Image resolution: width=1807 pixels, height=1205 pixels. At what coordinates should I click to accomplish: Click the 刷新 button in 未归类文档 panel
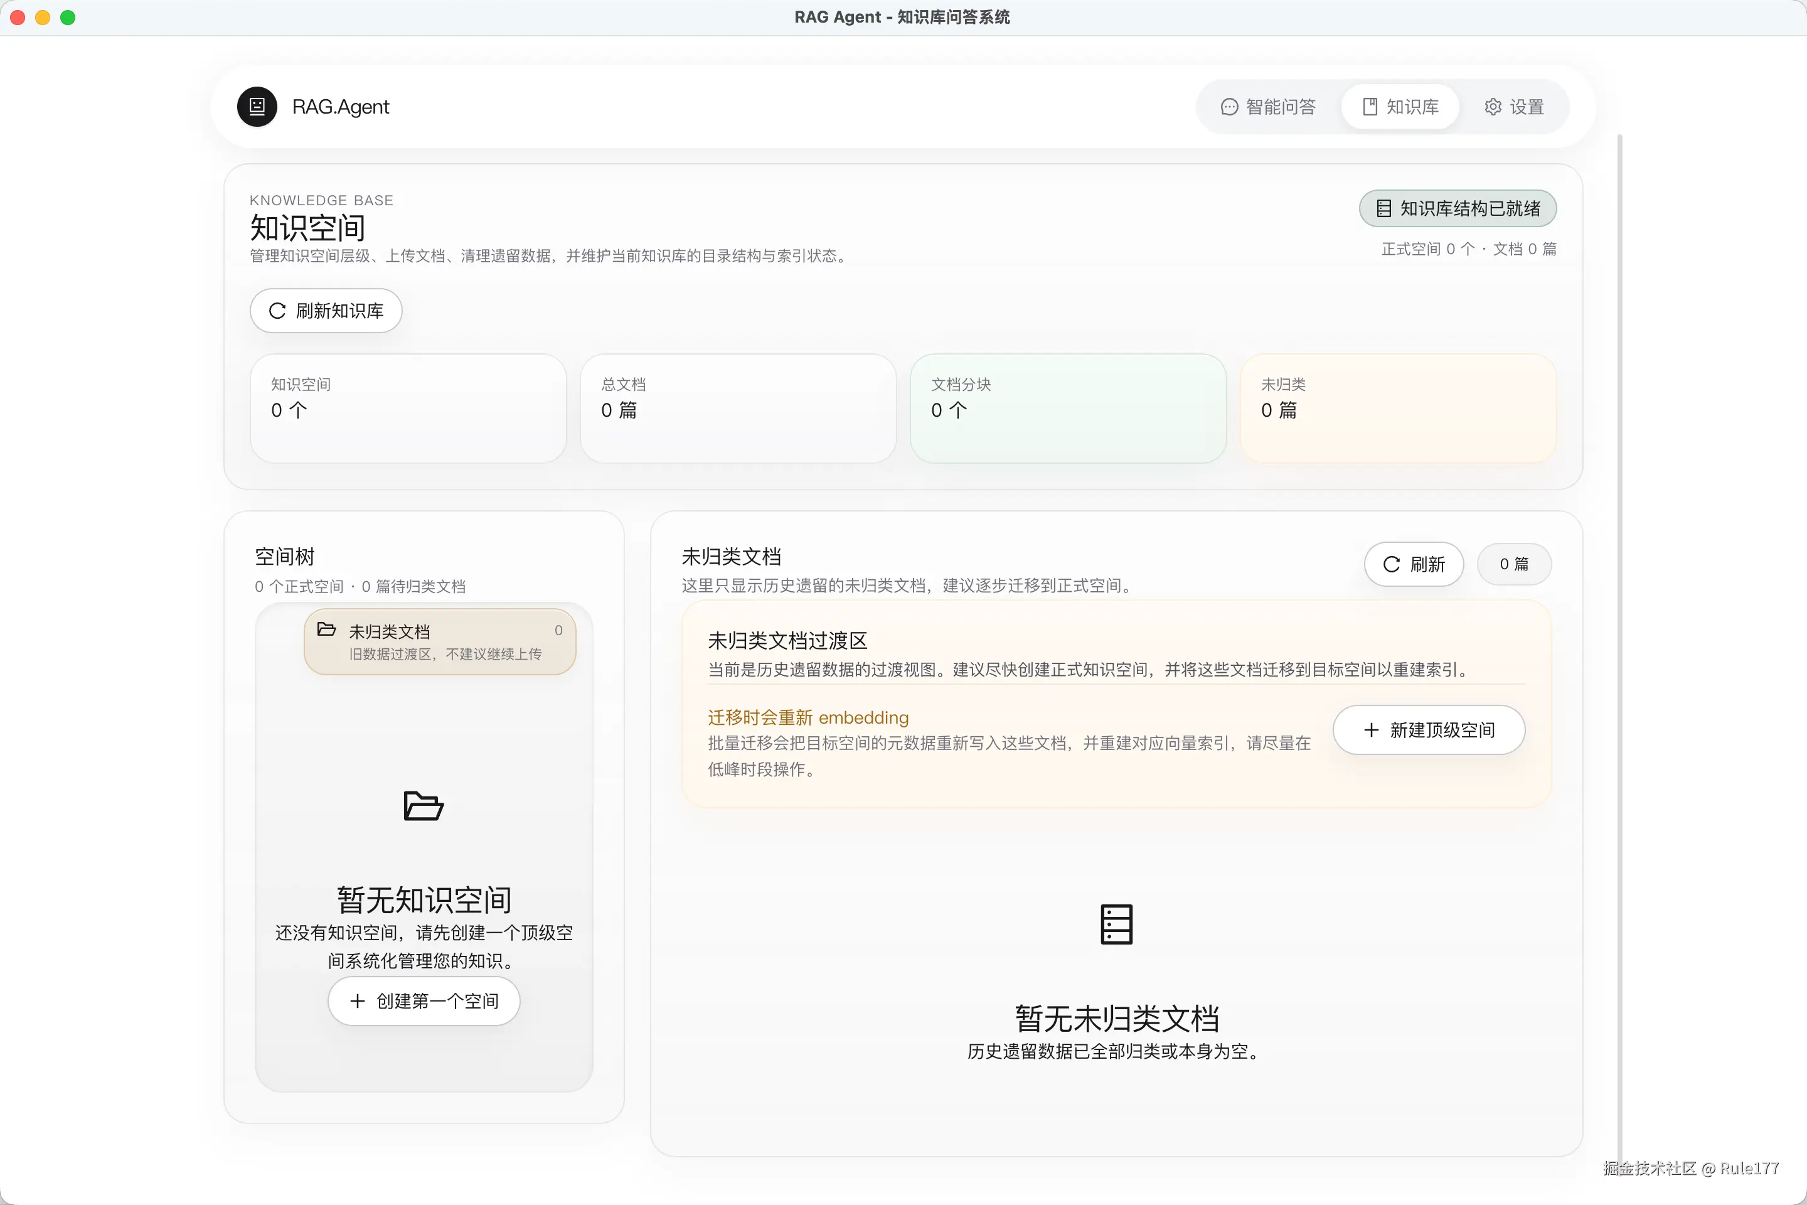click(1414, 565)
